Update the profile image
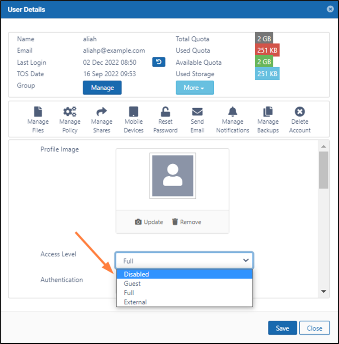 point(149,222)
